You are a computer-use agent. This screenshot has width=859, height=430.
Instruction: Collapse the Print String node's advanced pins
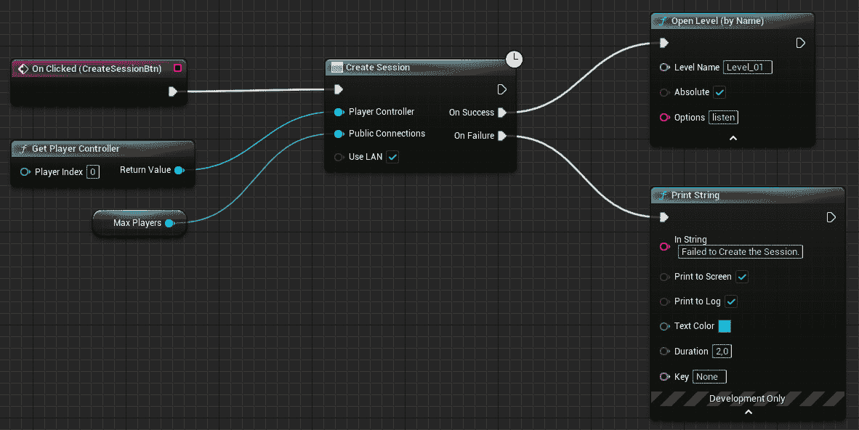(749, 412)
